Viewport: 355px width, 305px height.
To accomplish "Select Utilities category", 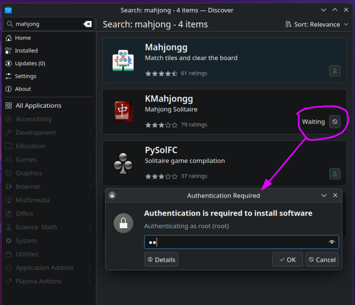I will [x=49, y=255].
